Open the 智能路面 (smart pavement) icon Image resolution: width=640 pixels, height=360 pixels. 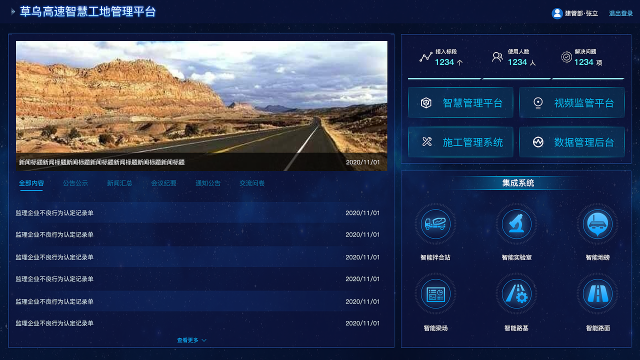click(x=597, y=294)
